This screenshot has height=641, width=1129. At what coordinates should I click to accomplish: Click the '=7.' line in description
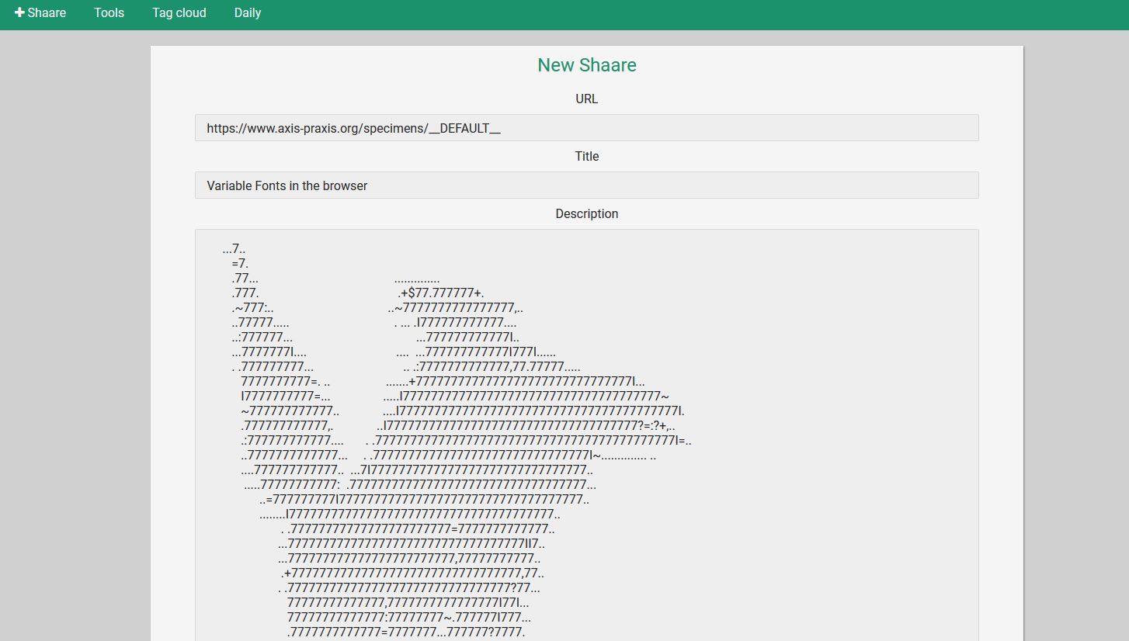tap(240, 264)
